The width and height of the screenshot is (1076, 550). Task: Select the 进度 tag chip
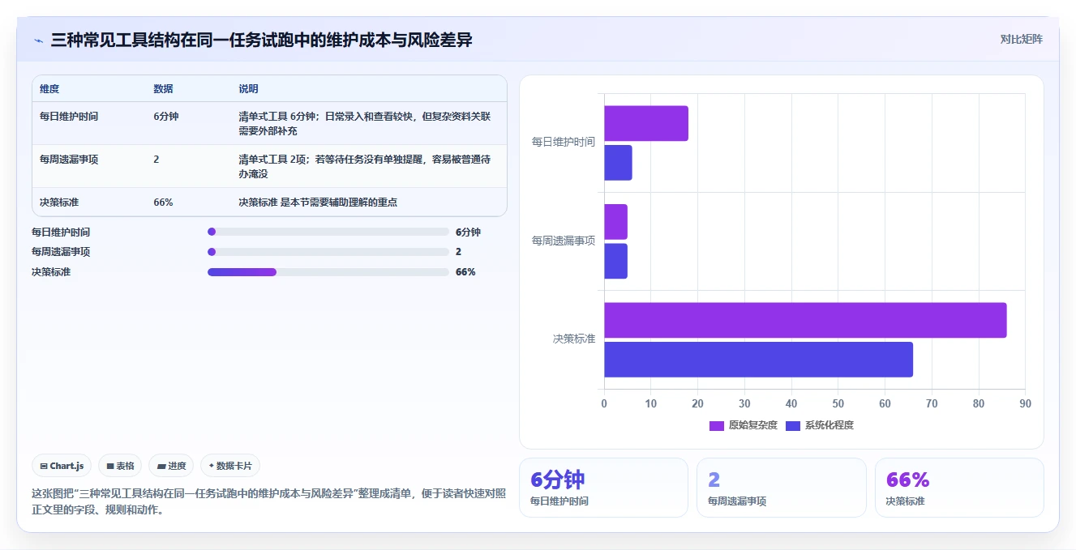(x=171, y=466)
